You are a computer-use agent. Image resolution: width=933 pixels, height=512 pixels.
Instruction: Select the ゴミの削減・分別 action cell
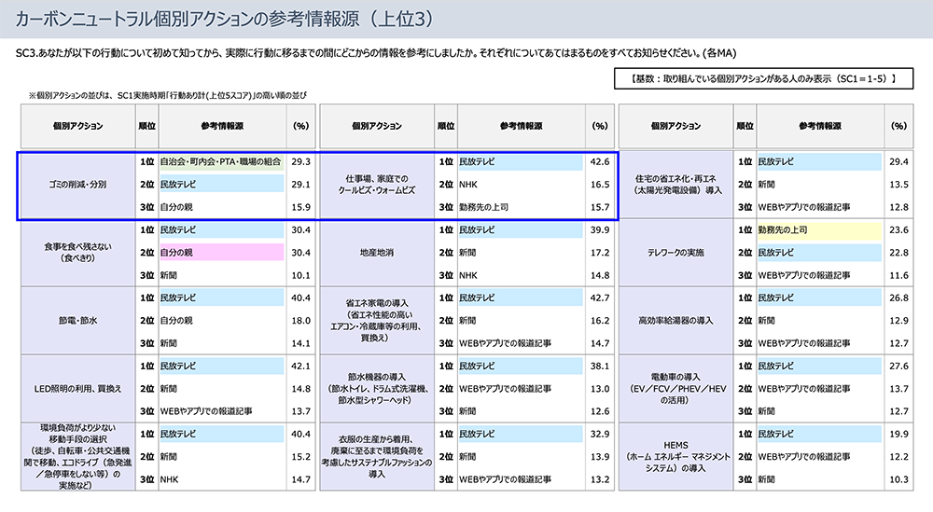(x=78, y=185)
